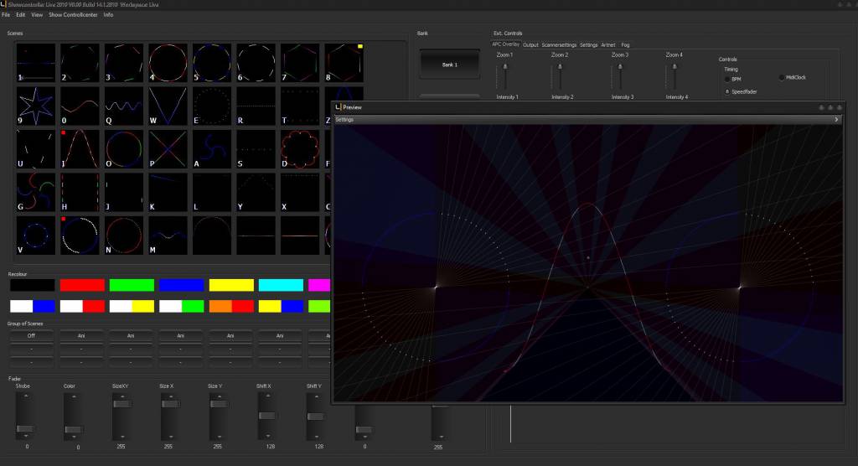Select the crossed lines scene labeled P
This screenshot has height=466, width=858.
pyautogui.click(x=168, y=149)
